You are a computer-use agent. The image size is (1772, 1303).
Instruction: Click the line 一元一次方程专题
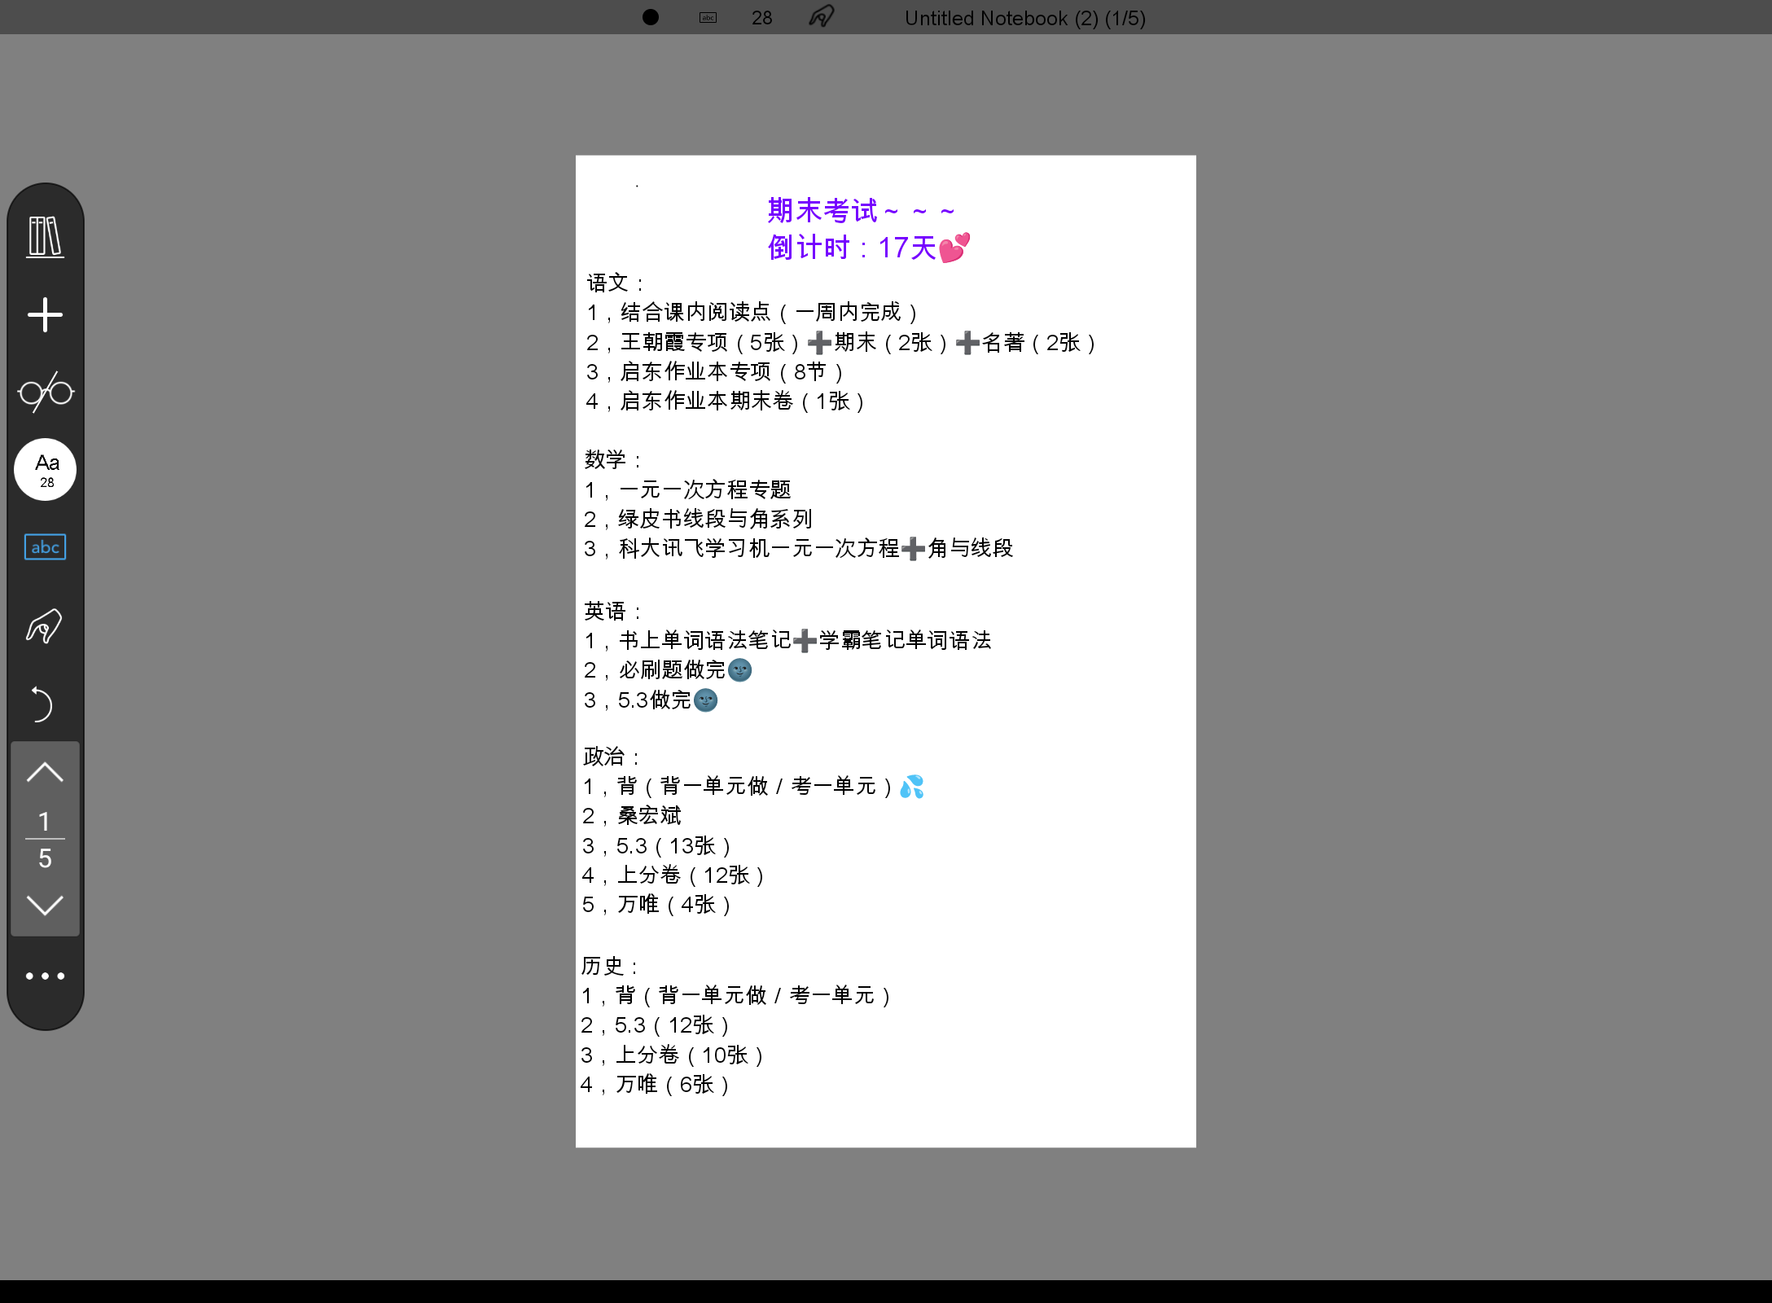[x=688, y=489]
